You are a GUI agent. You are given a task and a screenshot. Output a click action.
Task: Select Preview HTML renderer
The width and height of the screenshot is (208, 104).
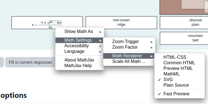click(x=180, y=68)
